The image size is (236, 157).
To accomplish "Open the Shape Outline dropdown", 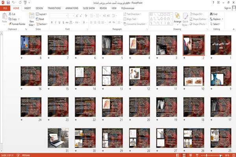I will [198, 19].
